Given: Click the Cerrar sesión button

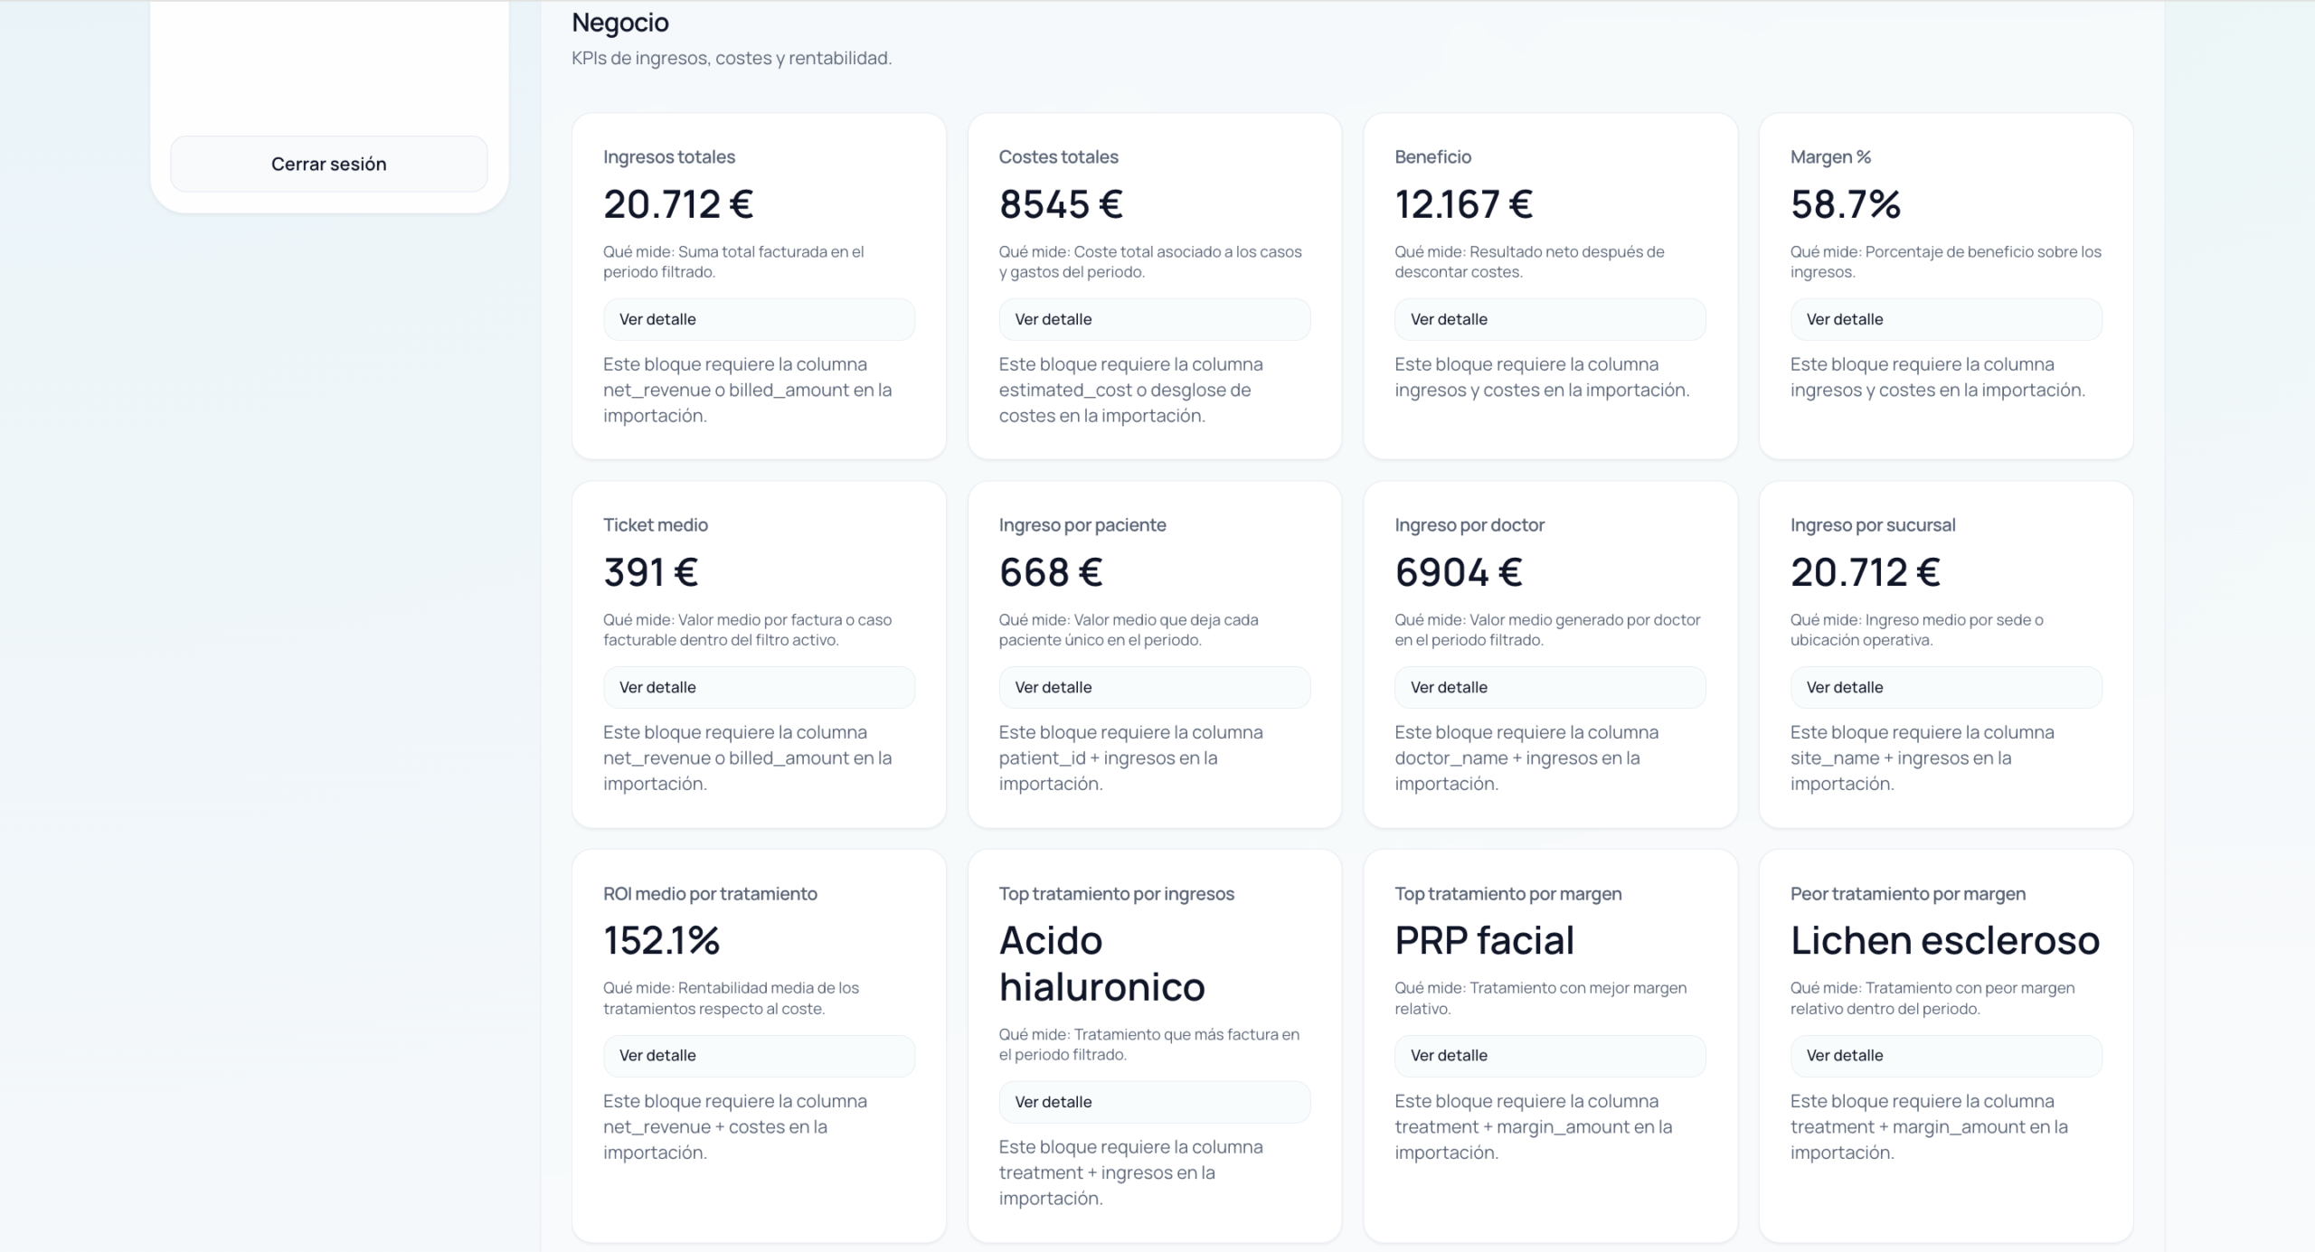Looking at the screenshot, I should tap(328, 164).
